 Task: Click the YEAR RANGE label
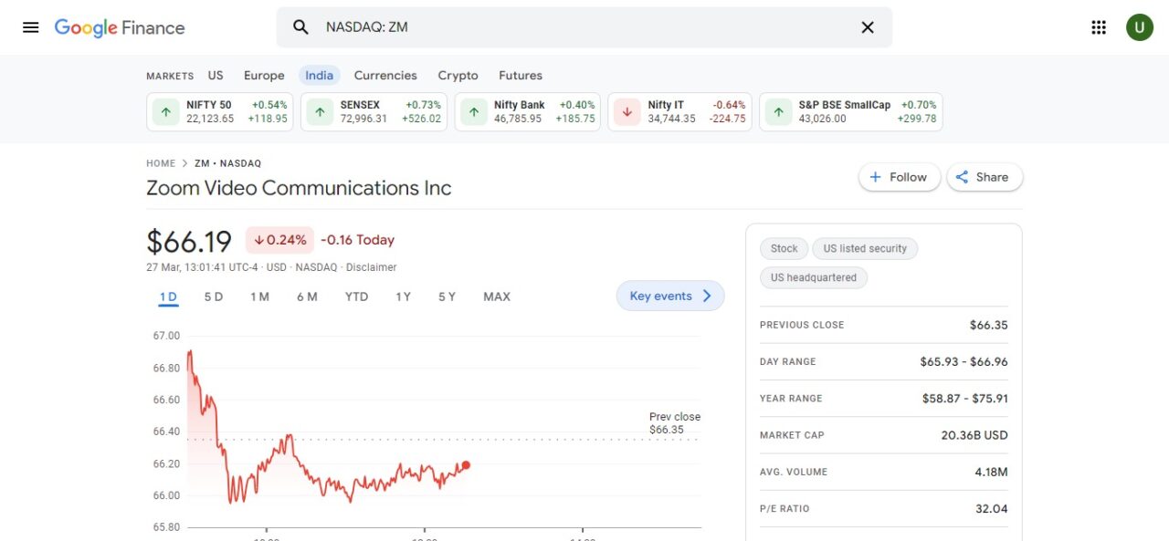(791, 399)
